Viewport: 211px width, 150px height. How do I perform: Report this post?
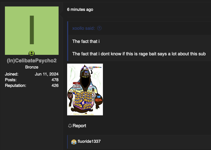[x=77, y=126]
